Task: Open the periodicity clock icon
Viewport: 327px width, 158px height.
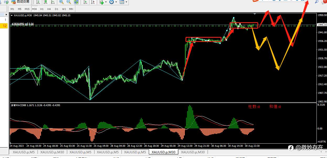Action: (112, 2)
